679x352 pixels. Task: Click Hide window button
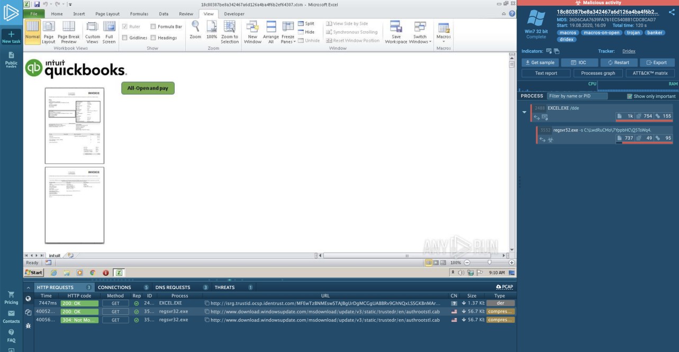pyautogui.click(x=306, y=32)
